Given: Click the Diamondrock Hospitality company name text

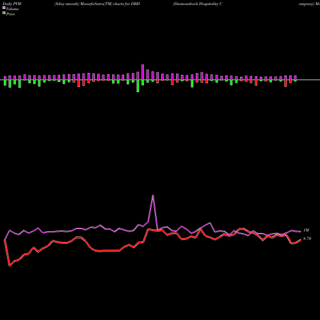Looking at the screenshot, I should (x=198, y=4).
